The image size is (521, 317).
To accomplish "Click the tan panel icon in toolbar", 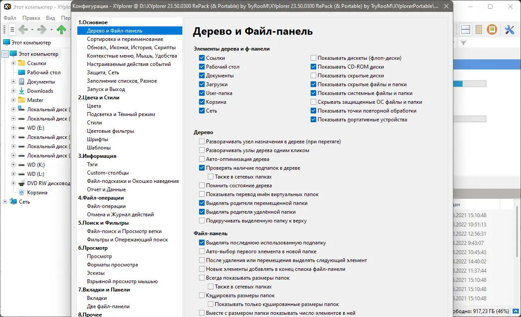I will [x=479, y=29].
